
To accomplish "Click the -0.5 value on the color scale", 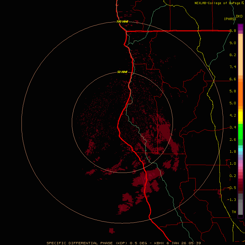I will [232, 188].
